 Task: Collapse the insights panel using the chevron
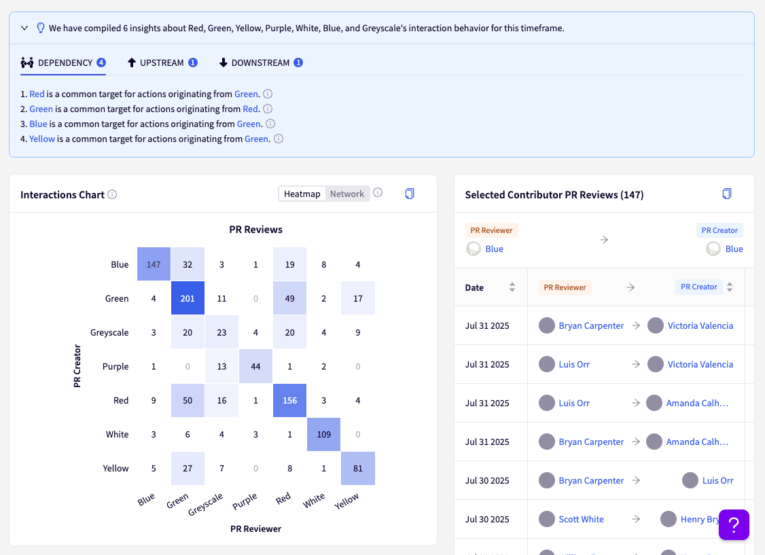tap(24, 26)
